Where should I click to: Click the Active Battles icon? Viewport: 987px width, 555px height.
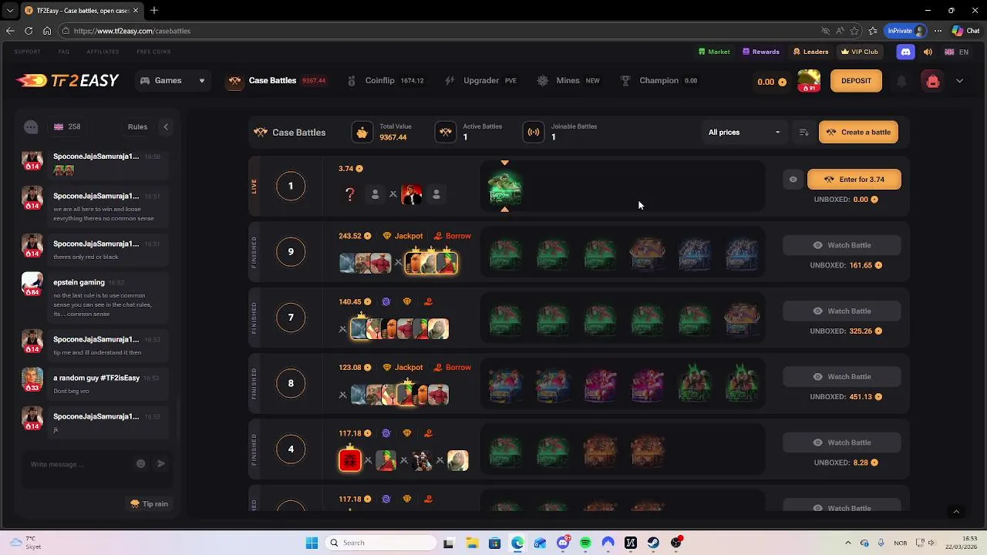446,133
